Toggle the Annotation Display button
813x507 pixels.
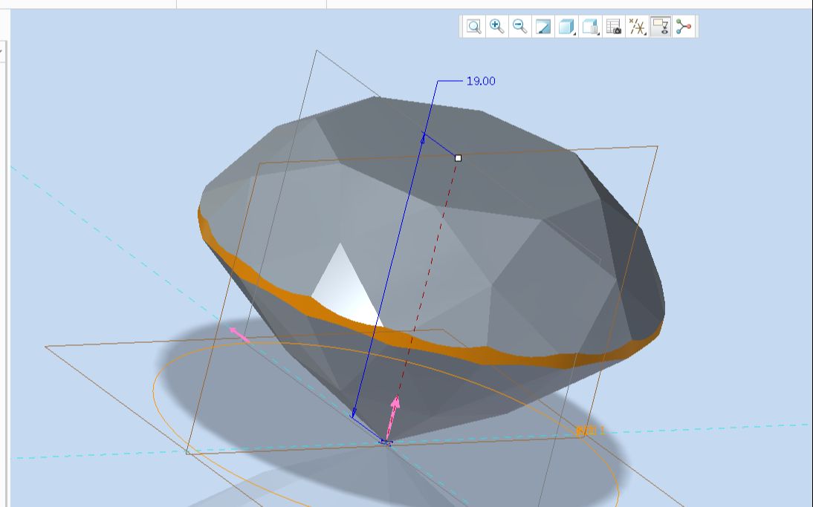[x=661, y=25]
